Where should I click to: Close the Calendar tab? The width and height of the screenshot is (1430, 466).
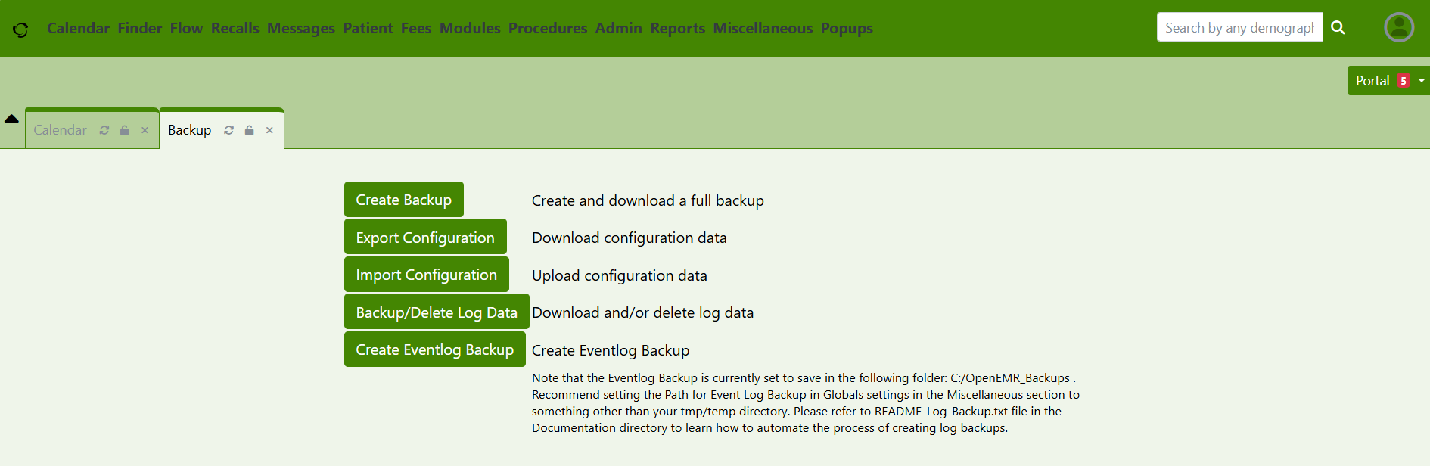pos(145,130)
